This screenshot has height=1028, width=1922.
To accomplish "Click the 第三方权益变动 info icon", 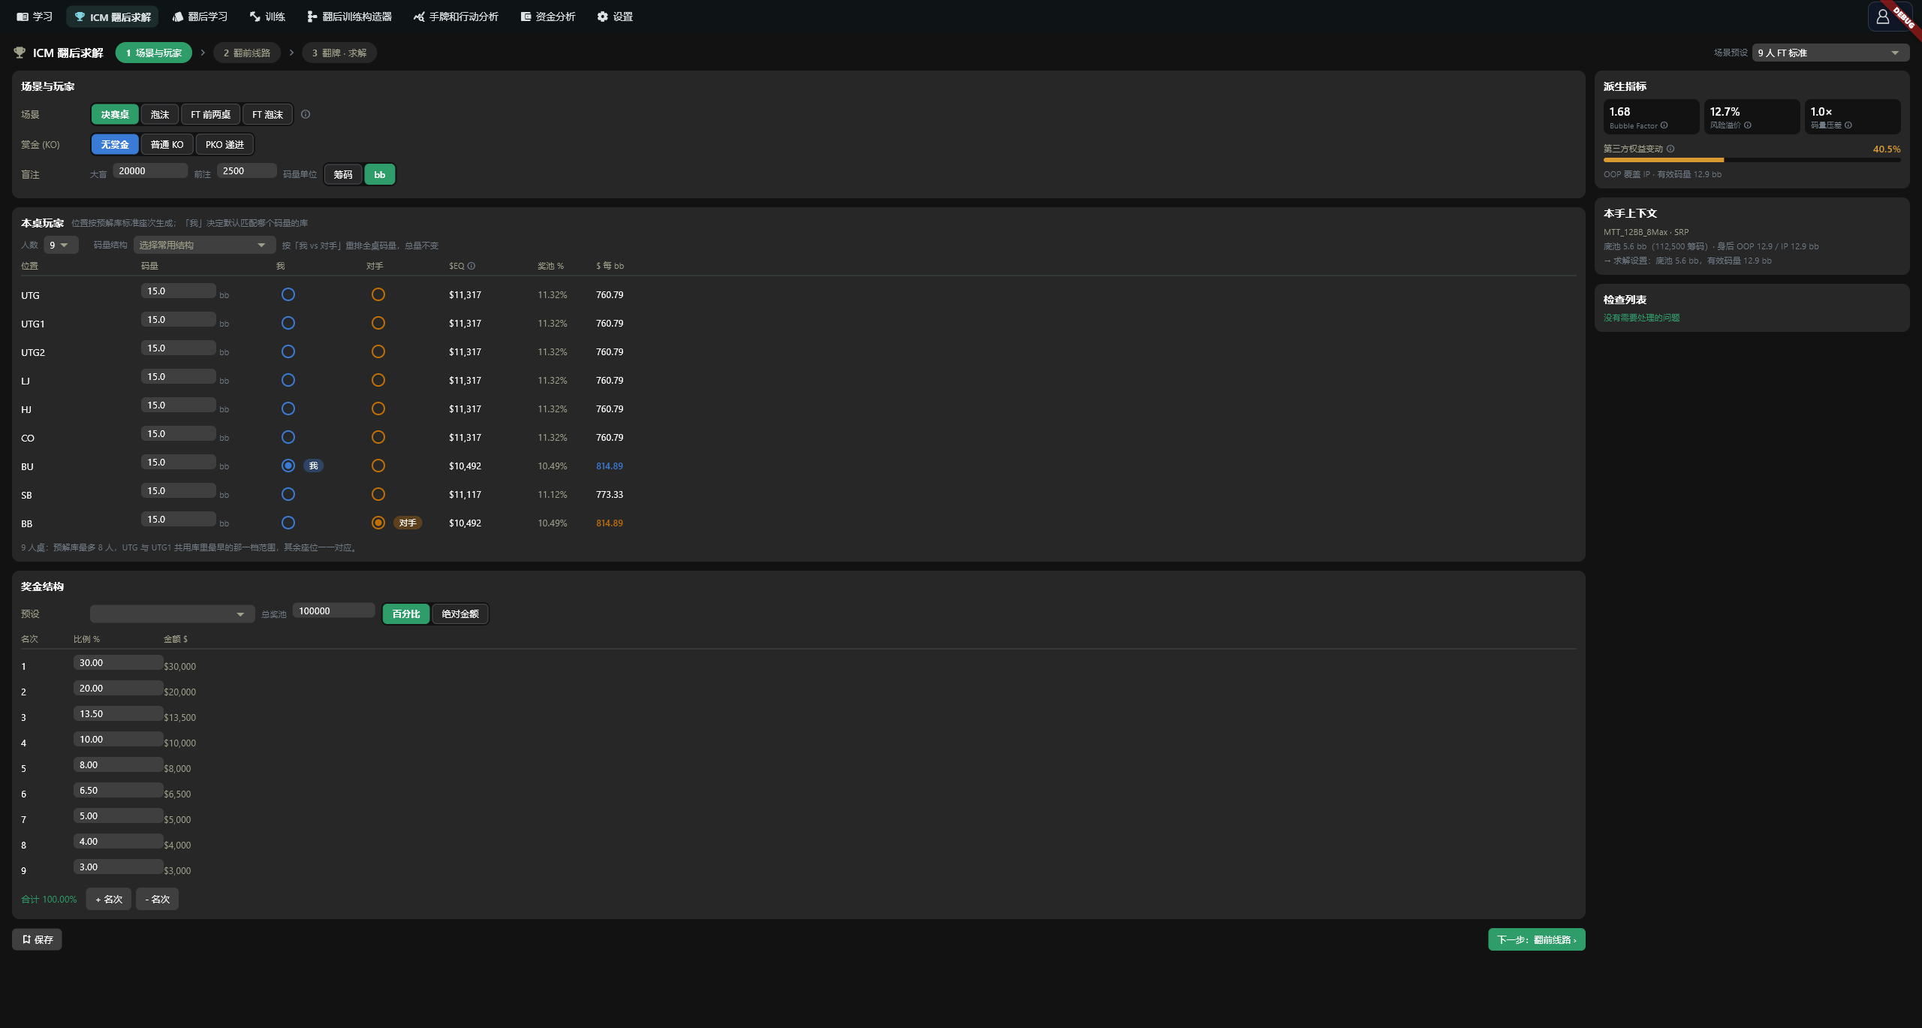I will [x=1670, y=149].
